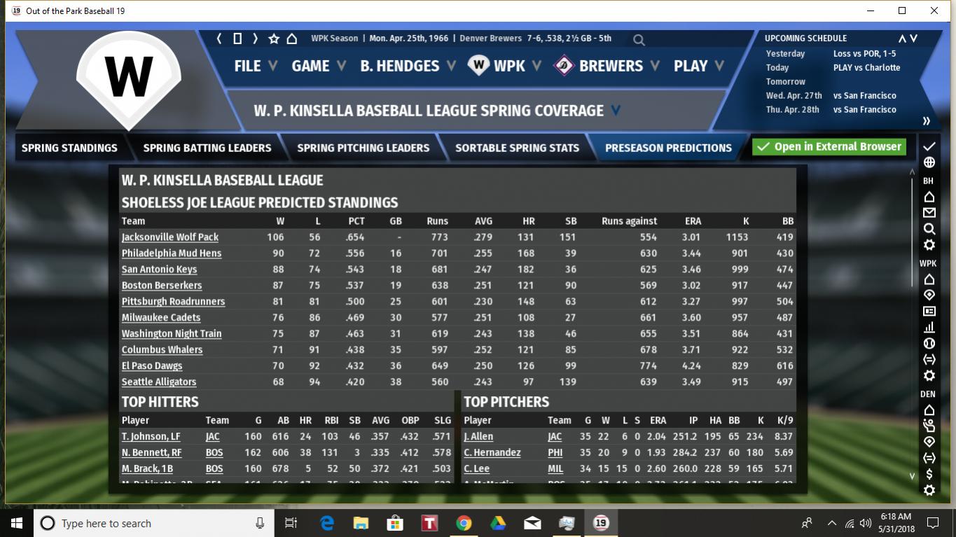
Task: Open the B. HENDGES manager menu
Action: coord(408,66)
